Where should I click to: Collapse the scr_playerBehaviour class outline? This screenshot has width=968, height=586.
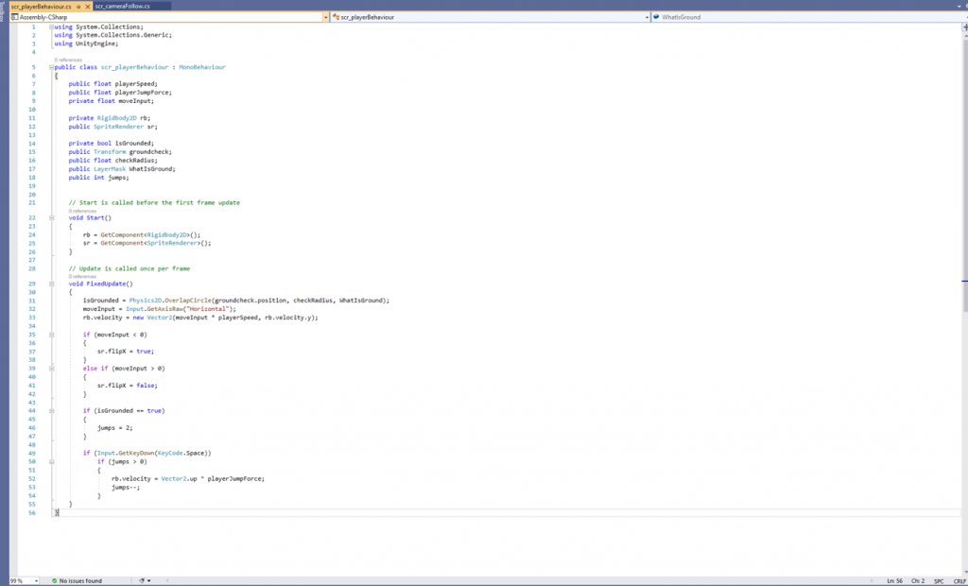coord(51,68)
